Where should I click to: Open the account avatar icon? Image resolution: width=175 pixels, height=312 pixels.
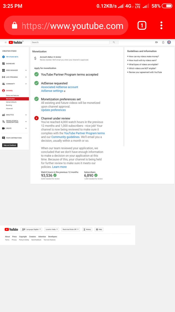[169, 42]
